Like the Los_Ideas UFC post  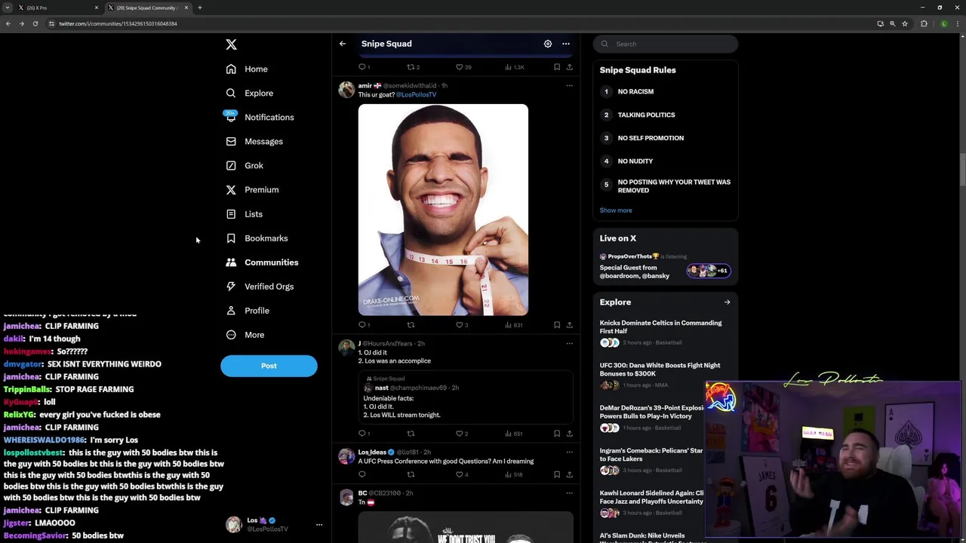[x=461, y=474]
